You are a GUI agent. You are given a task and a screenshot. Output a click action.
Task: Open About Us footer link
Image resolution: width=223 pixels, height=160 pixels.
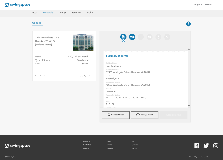pyautogui.click(x=87, y=141)
